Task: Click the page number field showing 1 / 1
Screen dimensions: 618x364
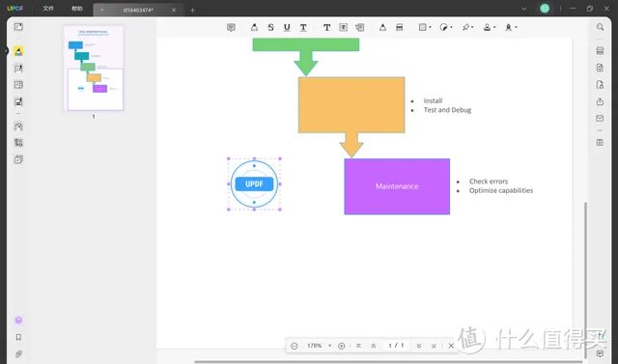Action: 396,346
